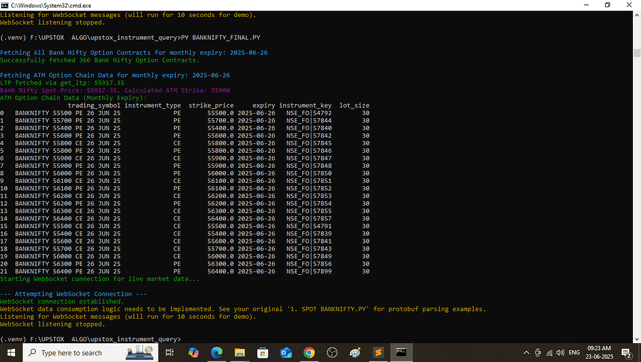This screenshot has height=362, width=641.
Task: Launch Paint from the taskbar
Action: (355, 352)
